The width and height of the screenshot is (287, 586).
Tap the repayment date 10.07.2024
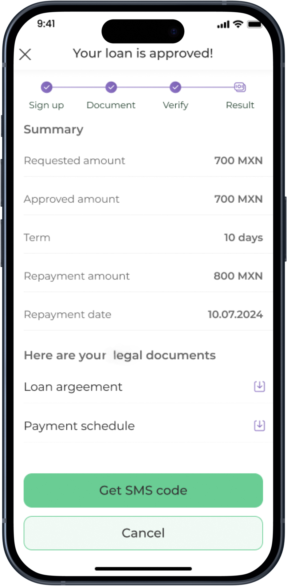coord(235,314)
